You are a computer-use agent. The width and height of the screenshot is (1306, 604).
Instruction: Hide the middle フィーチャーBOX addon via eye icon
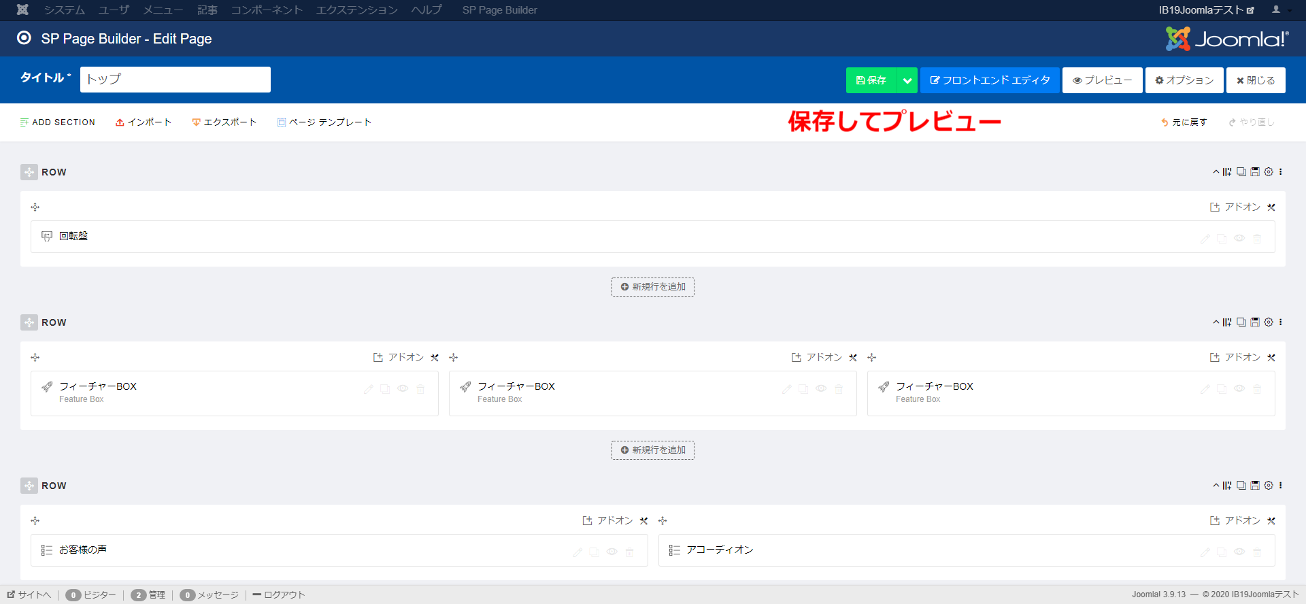(x=821, y=389)
